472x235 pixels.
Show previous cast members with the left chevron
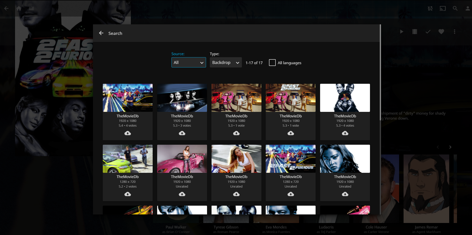pos(438,147)
